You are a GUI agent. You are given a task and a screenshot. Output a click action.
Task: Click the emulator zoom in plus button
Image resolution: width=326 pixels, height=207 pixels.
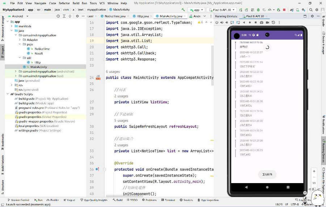click(314, 171)
